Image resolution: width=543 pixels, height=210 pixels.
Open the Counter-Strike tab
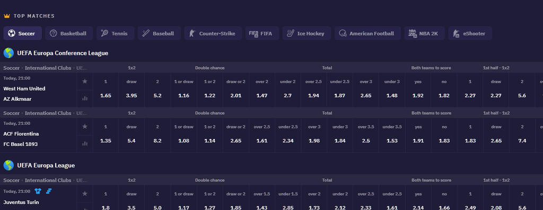click(213, 33)
